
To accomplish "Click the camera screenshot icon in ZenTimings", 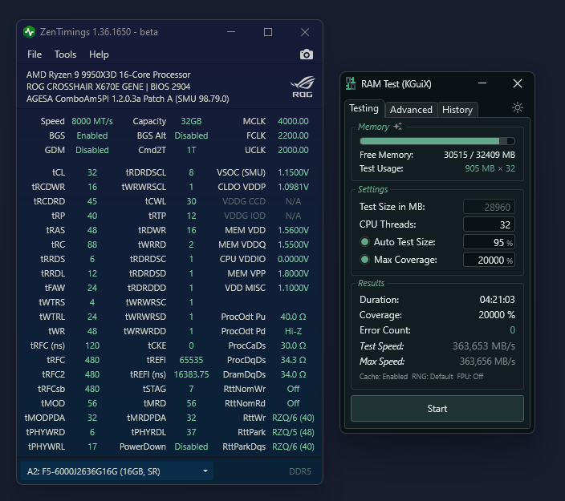I will tap(306, 55).
